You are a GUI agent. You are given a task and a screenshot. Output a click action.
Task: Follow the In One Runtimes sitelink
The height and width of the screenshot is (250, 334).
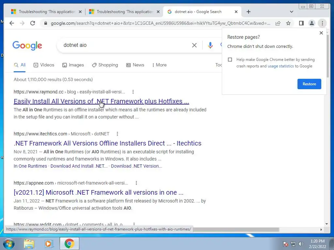(30, 166)
